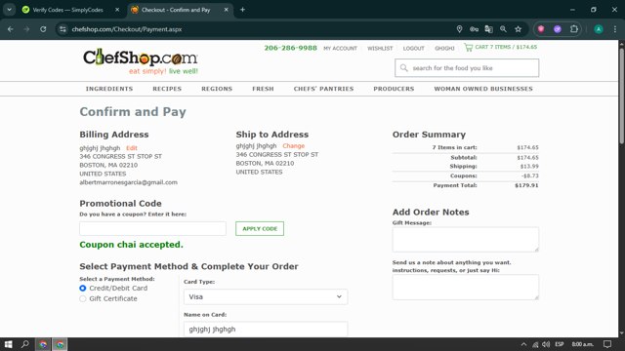Click the shopping cart icon
Screen dimensions: 625x351
click(x=469, y=48)
